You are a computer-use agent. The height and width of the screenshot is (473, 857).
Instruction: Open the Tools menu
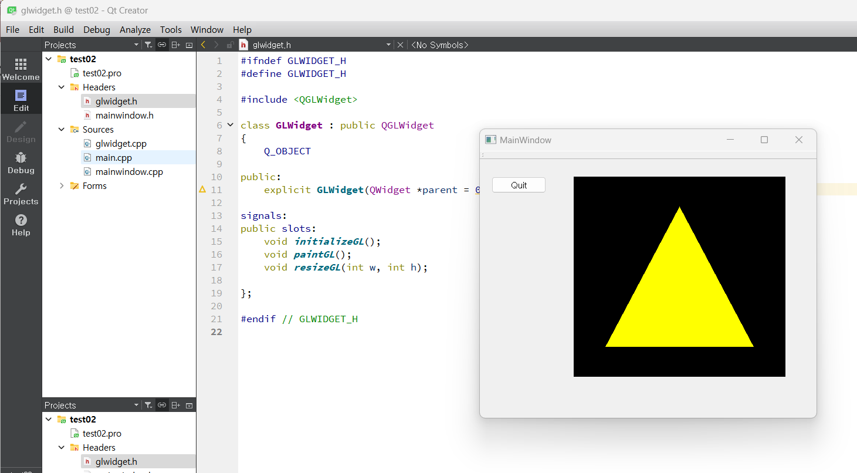(x=171, y=29)
